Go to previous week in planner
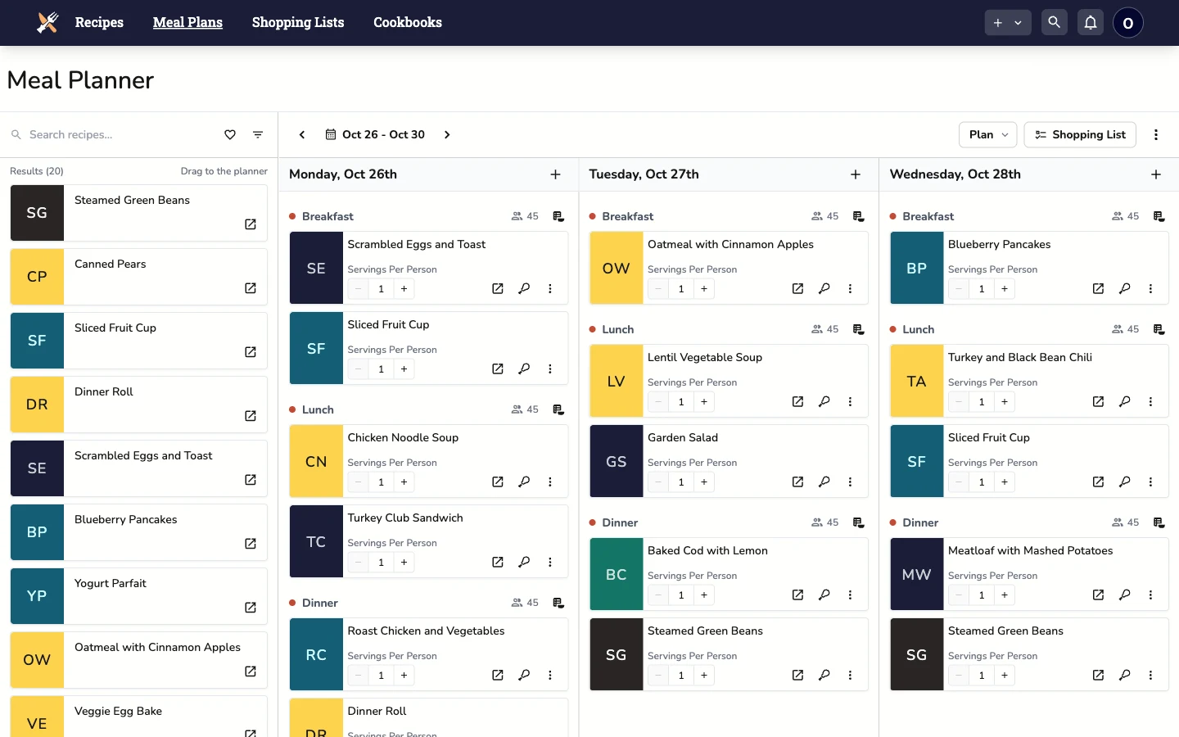This screenshot has height=737, width=1179. pyautogui.click(x=302, y=134)
